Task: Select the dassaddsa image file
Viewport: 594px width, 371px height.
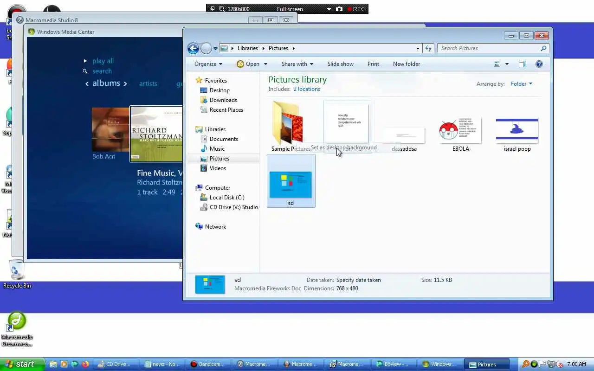Action: [x=404, y=138]
